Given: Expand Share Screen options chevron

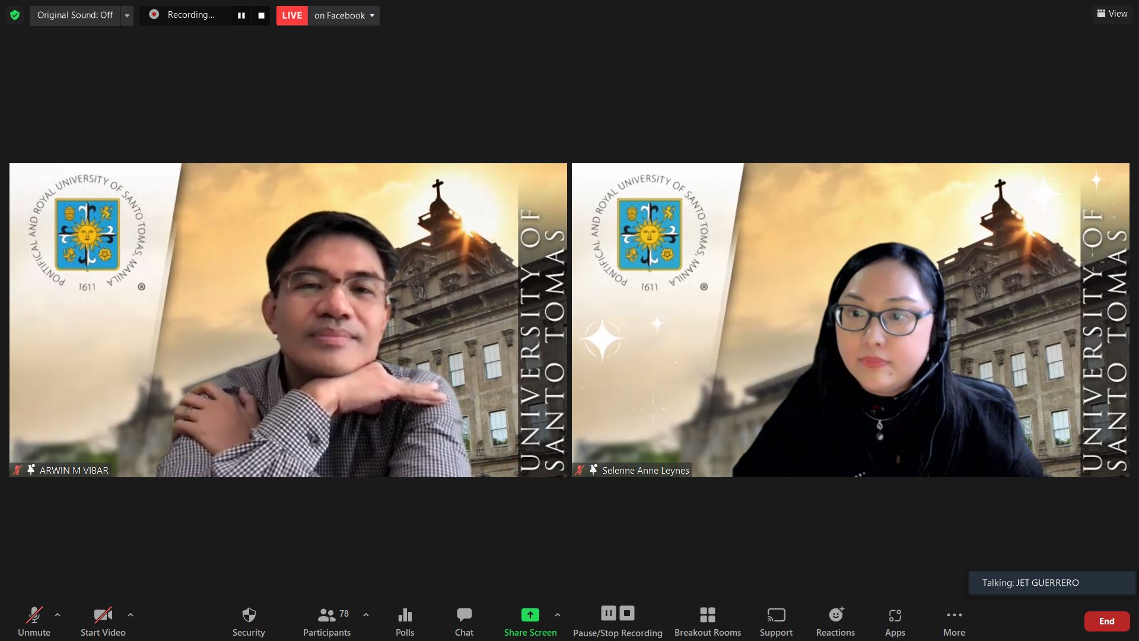Looking at the screenshot, I should [558, 615].
